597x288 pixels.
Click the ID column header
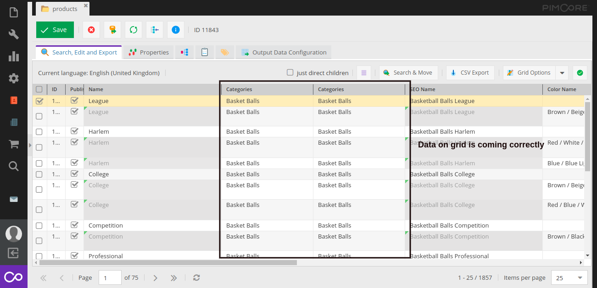pos(56,89)
